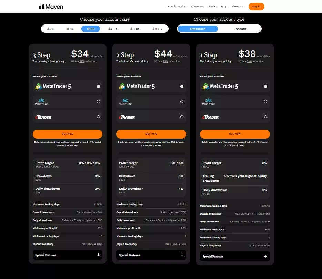Click the MetaTrader 5 icon in the 1 Step card
Image resolution: width=322 pixels, height=279 pixels.
(x=205, y=86)
